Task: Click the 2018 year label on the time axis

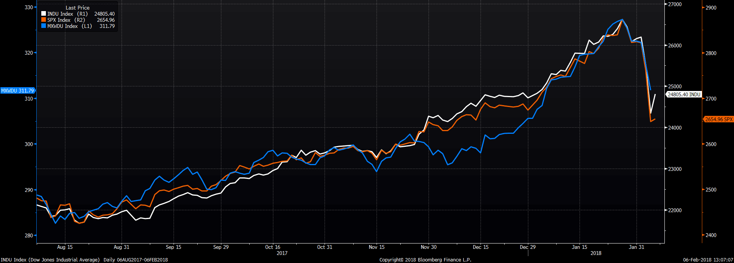Action: 596,253
